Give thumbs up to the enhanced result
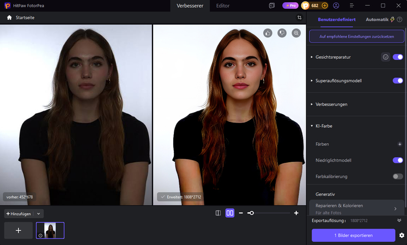 click(x=268, y=33)
